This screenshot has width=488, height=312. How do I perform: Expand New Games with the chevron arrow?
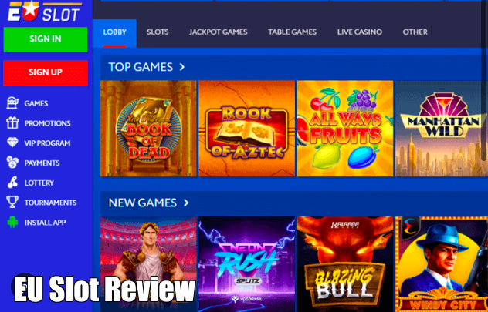186,203
